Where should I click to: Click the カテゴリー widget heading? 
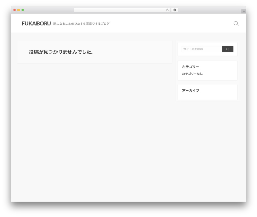pos(191,67)
